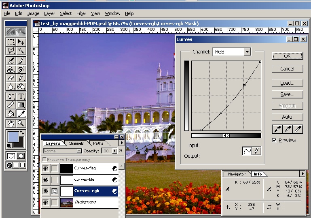Pick the gray point eyedropper in Curves
This screenshot has width=311, height=218.
pos(288,129)
